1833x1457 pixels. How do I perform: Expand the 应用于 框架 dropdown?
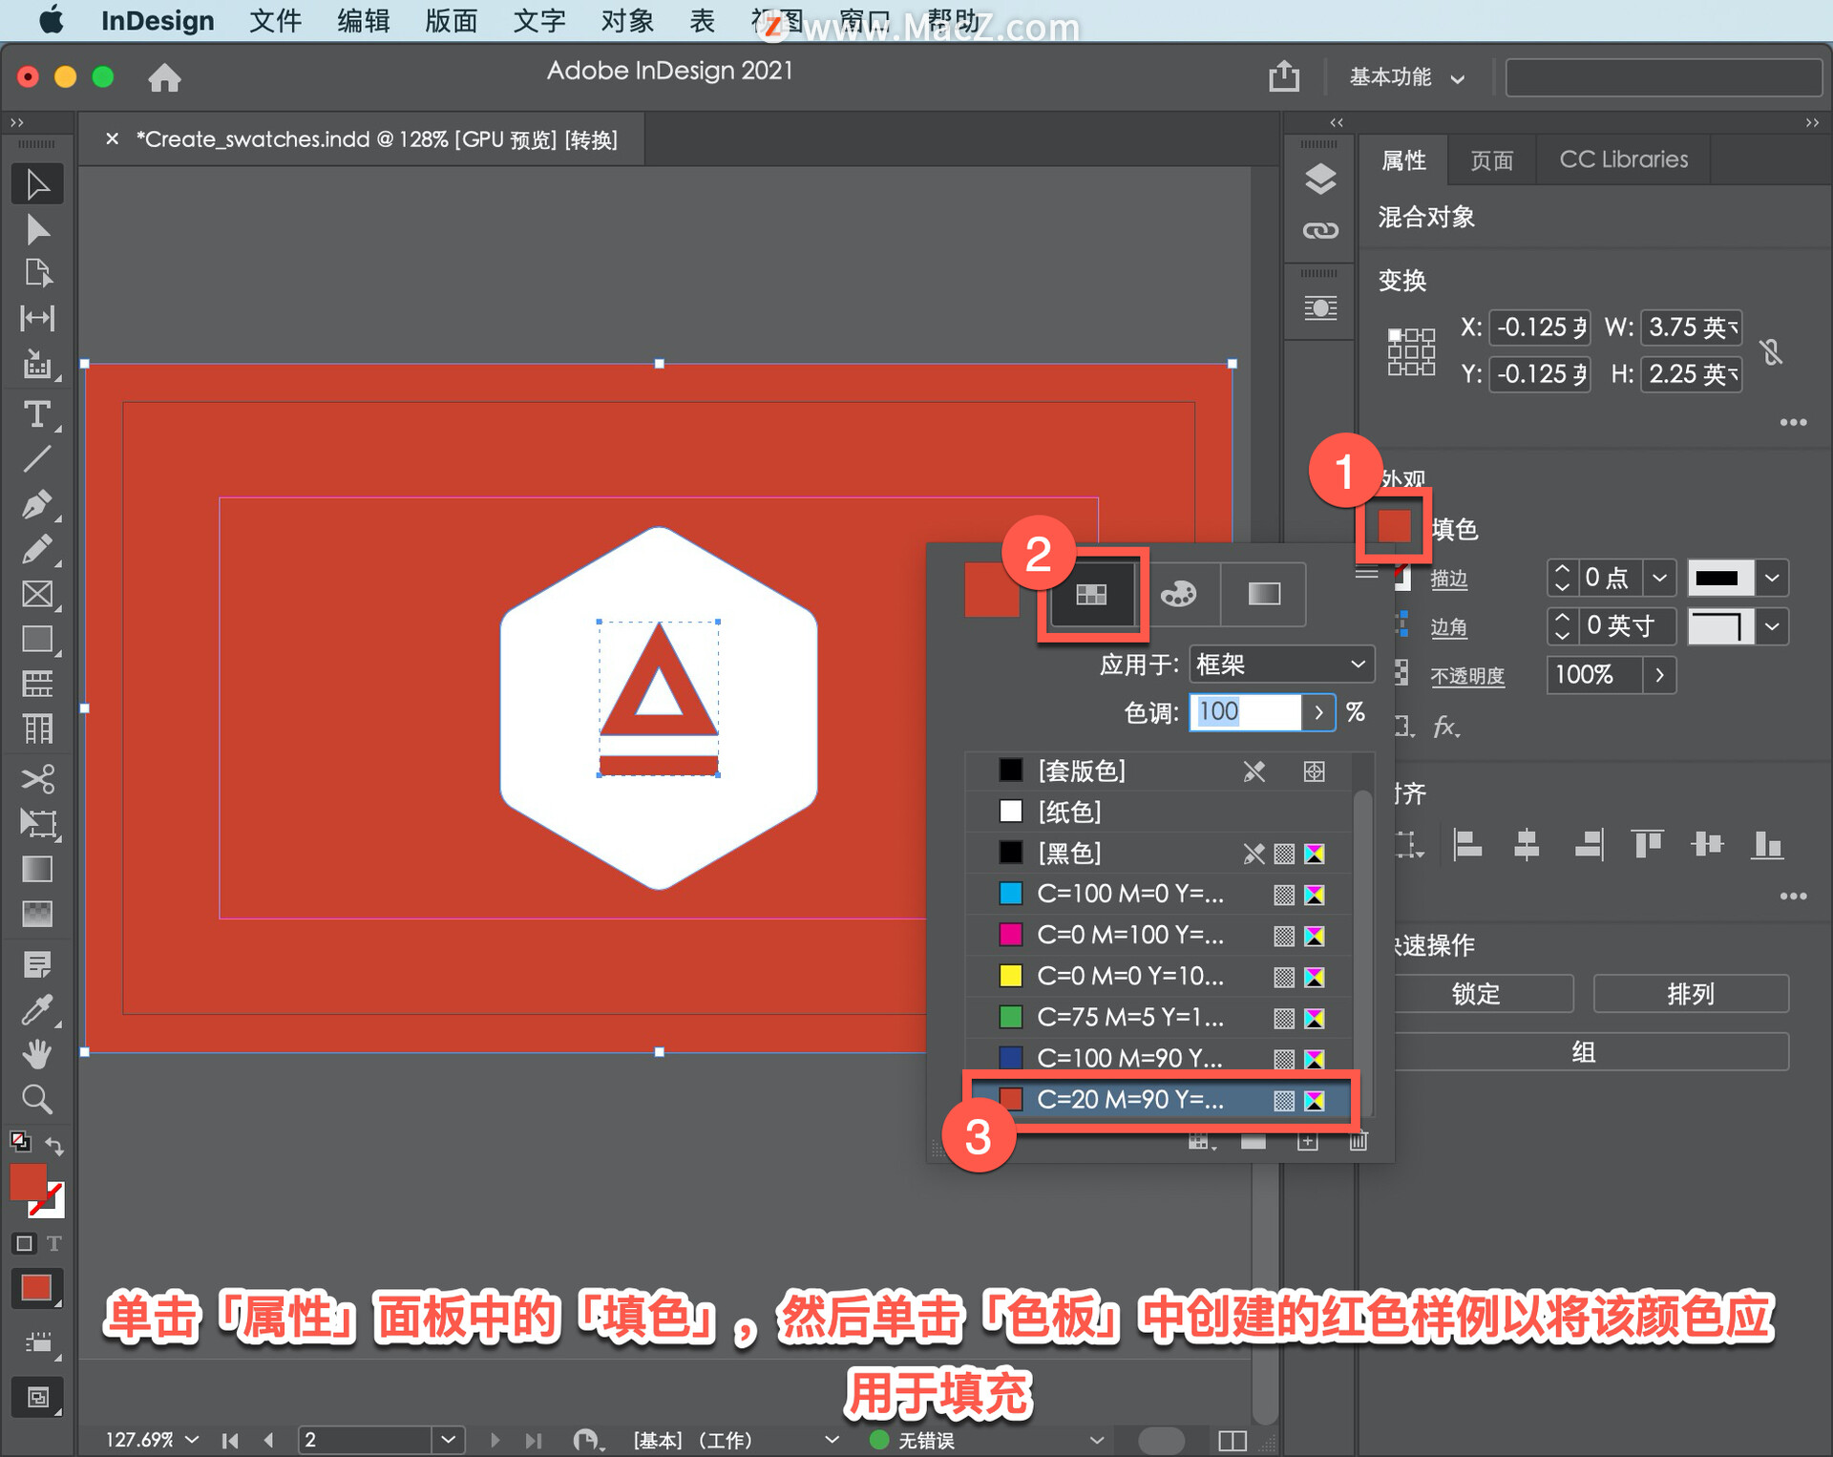coord(1280,665)
